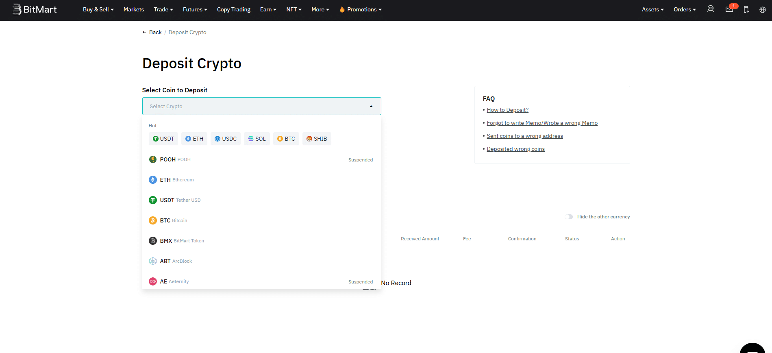Viewport: 772px width, 353px height.
Task: Expand the NFT menu
Action: tap(294, 9)
